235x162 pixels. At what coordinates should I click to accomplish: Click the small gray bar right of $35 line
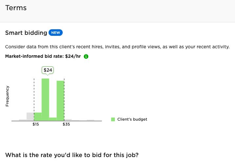point(68,120)
